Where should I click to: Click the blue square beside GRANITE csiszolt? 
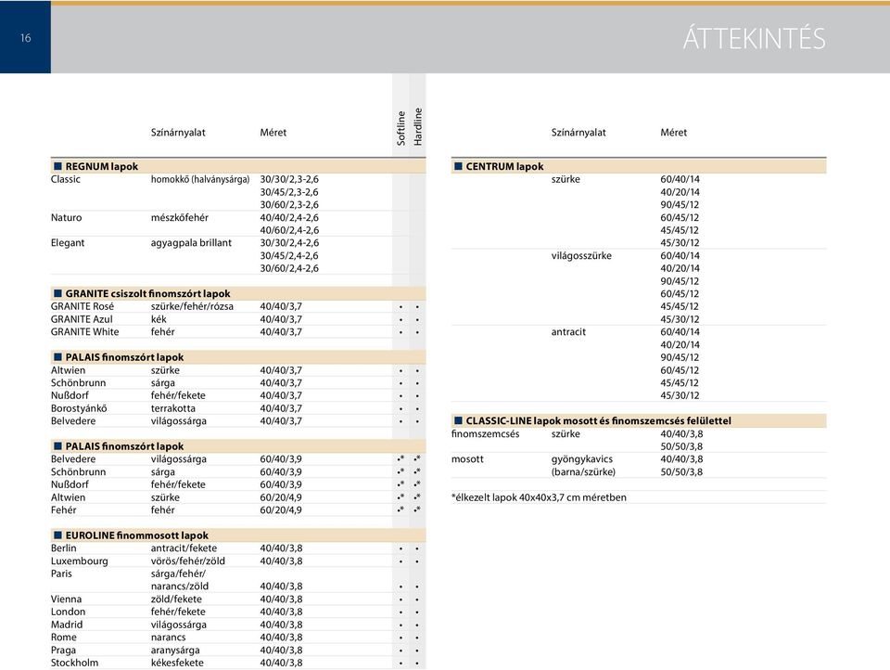57,293
